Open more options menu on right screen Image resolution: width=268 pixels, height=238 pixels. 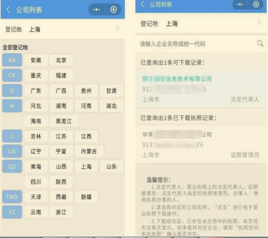[x=240, y=4]
